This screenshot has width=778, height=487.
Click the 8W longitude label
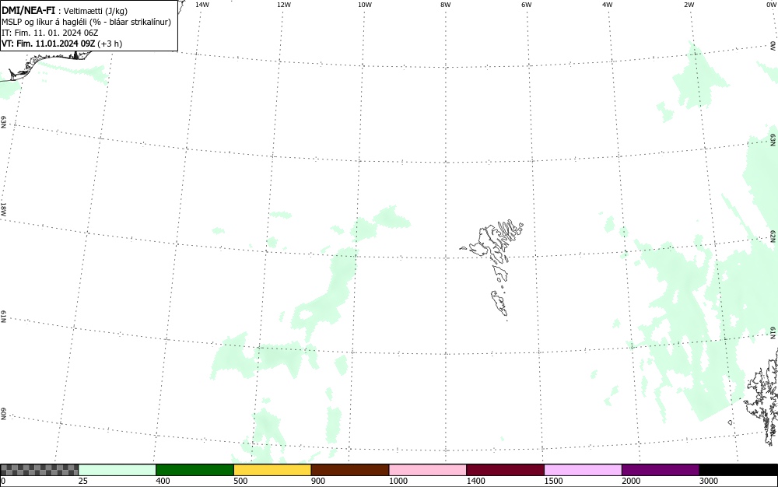pyautogui.click(x=446, y=5)
